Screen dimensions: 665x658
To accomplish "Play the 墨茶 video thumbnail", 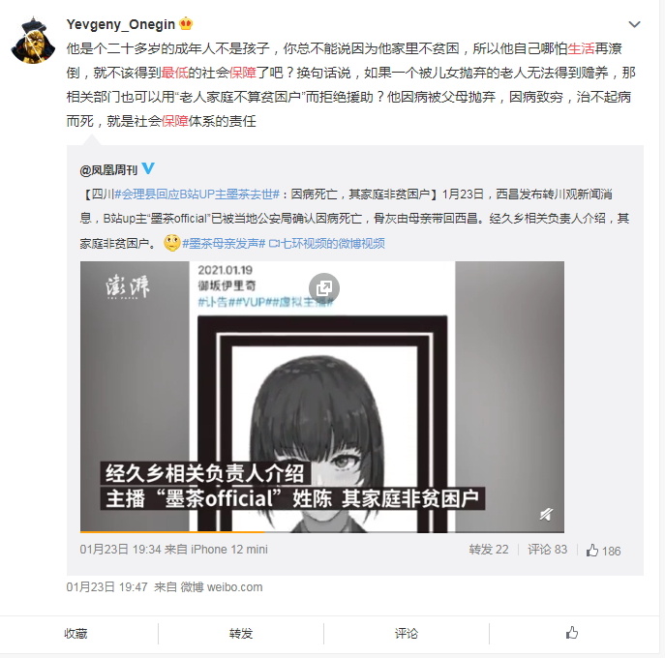I will tap(322, 397).
